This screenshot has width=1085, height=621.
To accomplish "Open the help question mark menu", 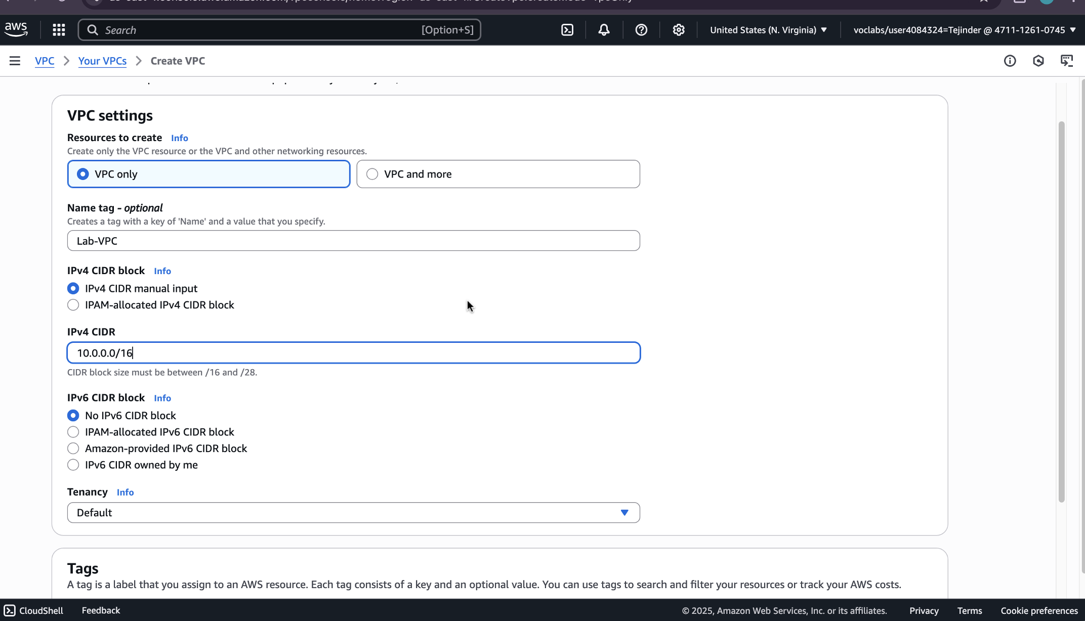I will click(x=641, y=30).
